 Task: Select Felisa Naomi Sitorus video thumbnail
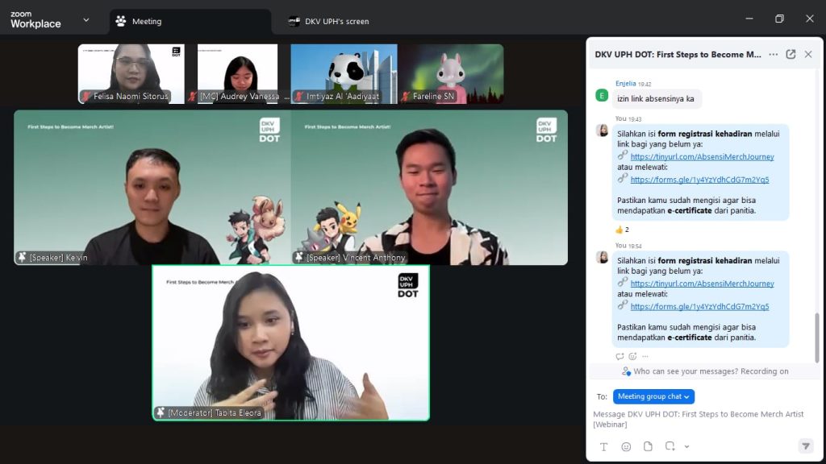click(x=131, y=74)
